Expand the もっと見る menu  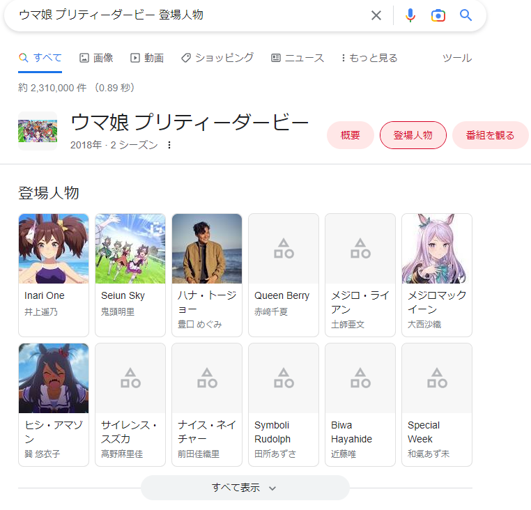pos(369,58)
